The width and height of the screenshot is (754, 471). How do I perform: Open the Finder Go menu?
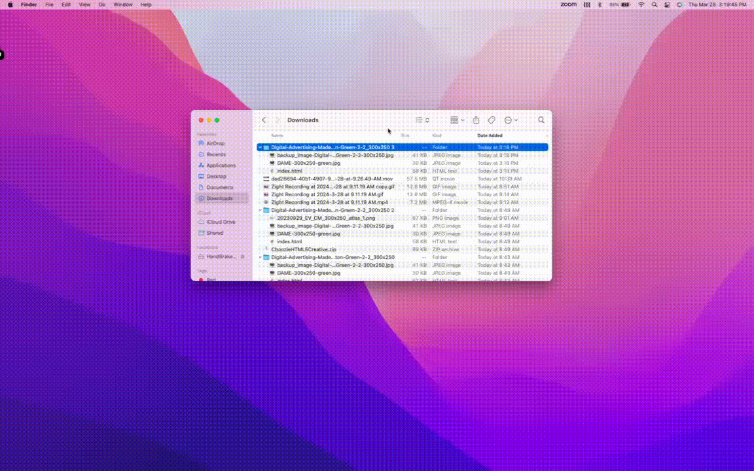pyautogui.click(x=102, y=5)
